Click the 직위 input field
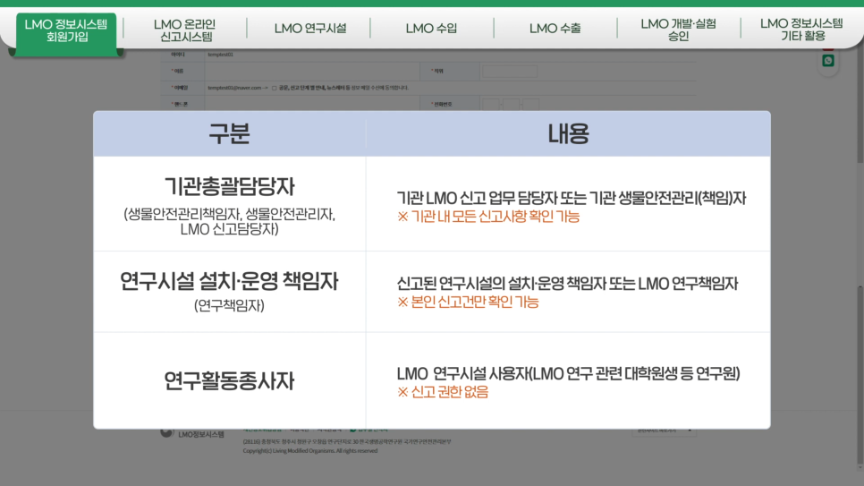 [x=510, y=72]
